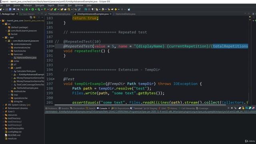Click the green Run toolbar icon

[x=33, y=9]
